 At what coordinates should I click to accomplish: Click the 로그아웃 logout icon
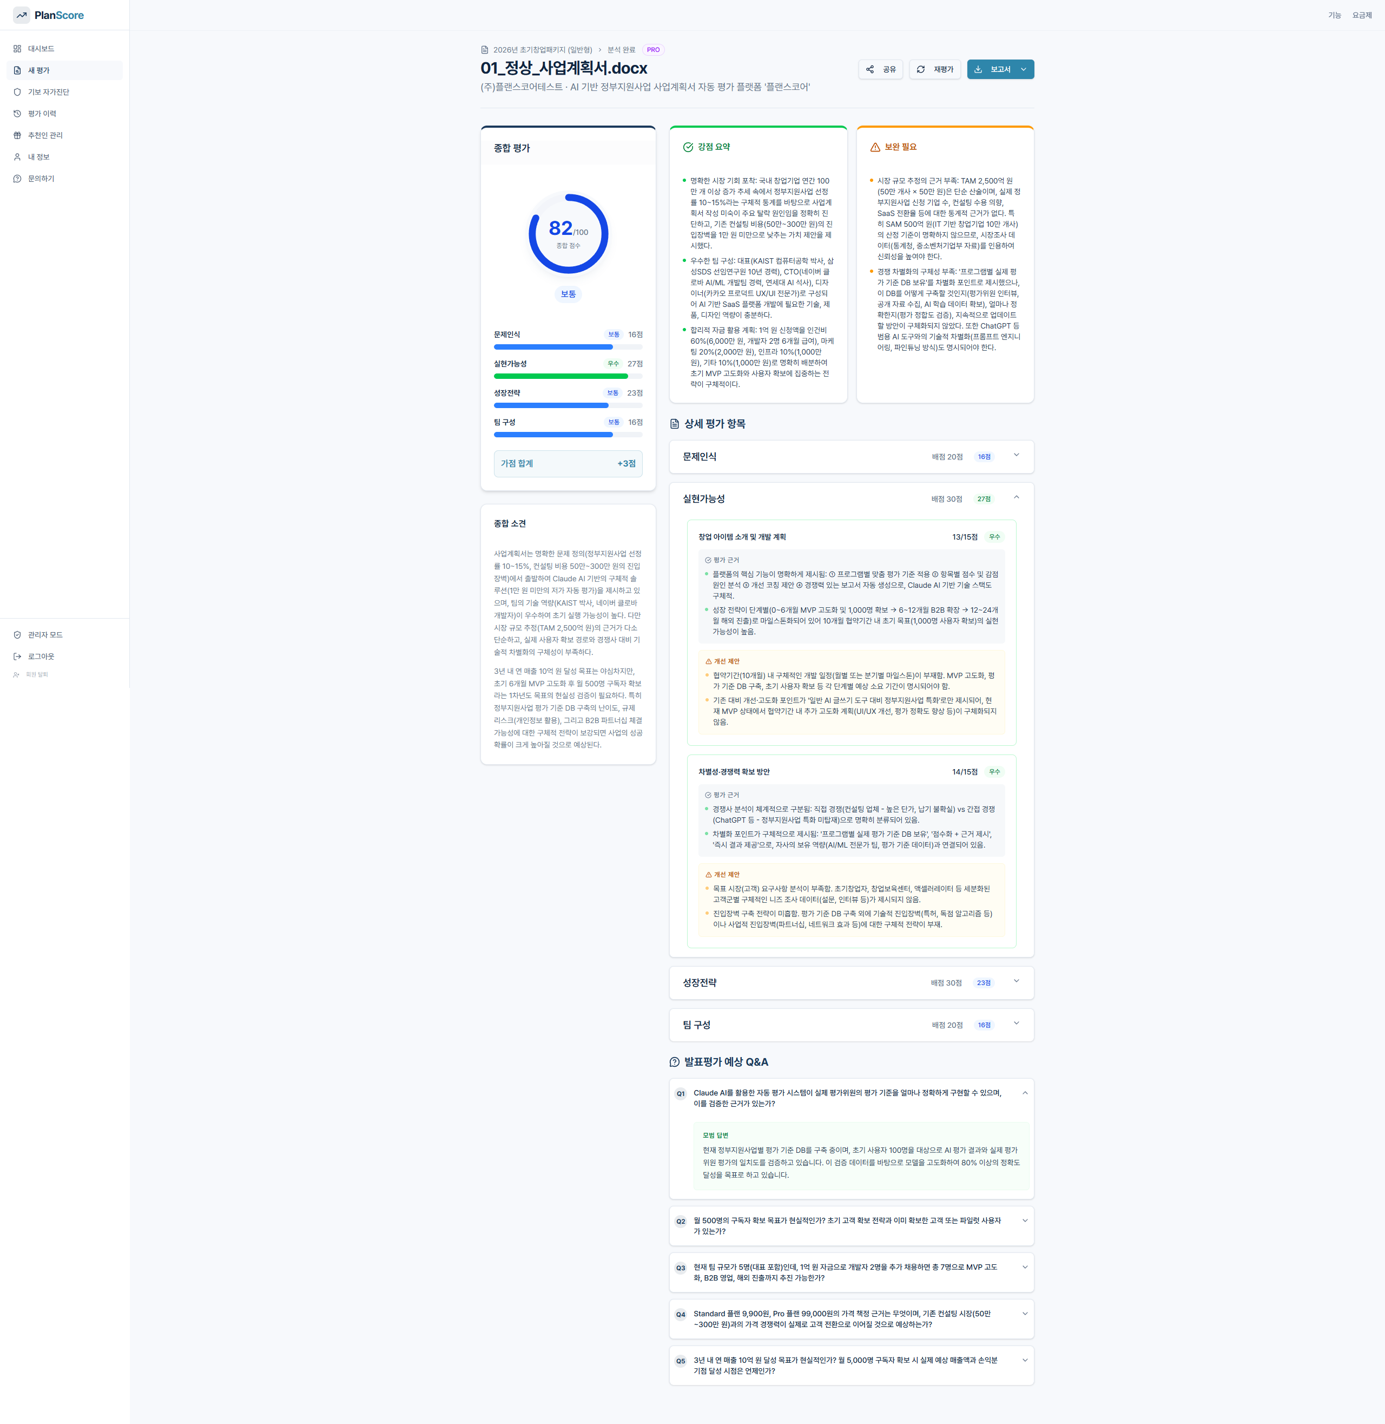click(x=17, y=657)
